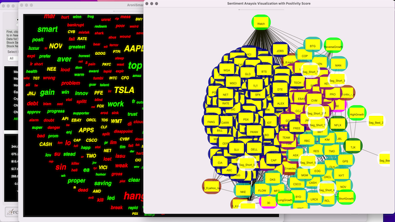Click the DTE node

coord(280,89)
